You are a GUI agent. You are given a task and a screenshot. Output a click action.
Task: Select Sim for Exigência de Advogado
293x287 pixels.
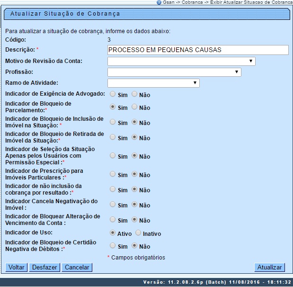pos(113,94)
